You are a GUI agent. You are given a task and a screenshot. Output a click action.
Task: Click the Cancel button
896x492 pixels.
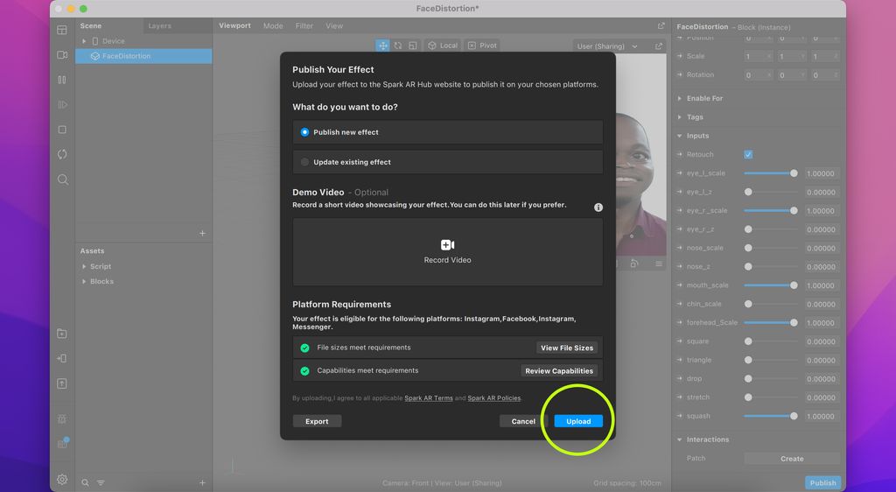(x=523, y=421)
